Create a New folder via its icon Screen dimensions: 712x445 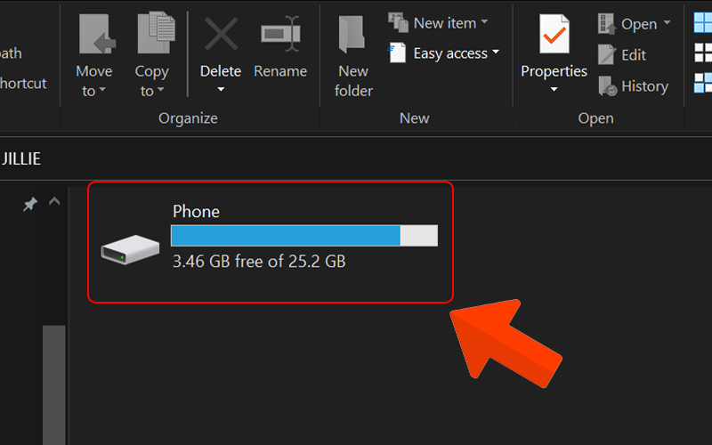pos(353,34)
